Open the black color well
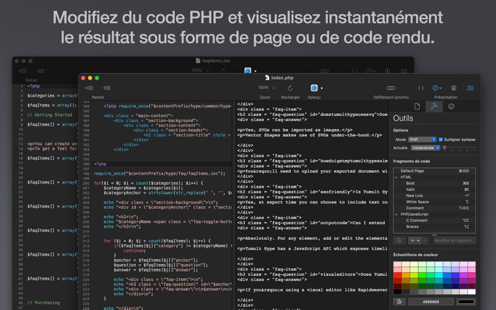The height and width of the screenshot is (310, 496). point(466,302)
